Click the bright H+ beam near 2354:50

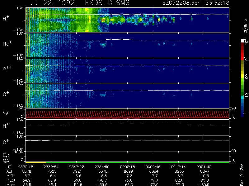103,20
